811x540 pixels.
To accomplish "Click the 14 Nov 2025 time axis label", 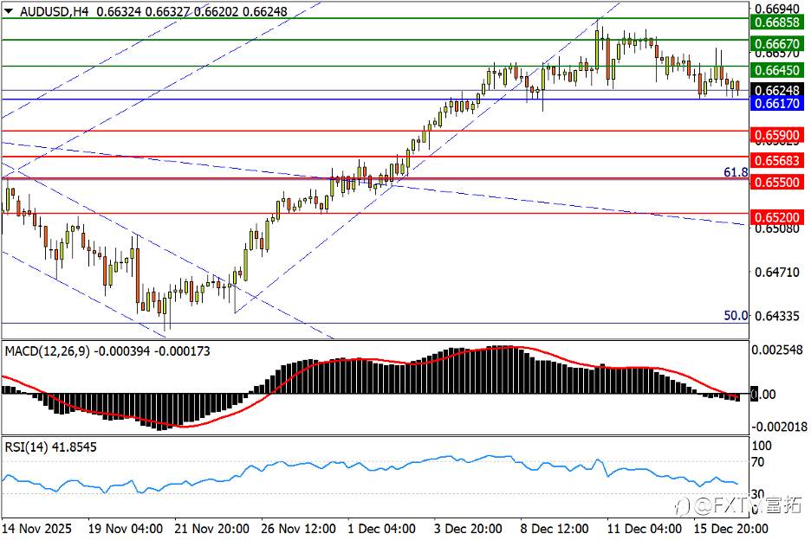I will (36, 529).
